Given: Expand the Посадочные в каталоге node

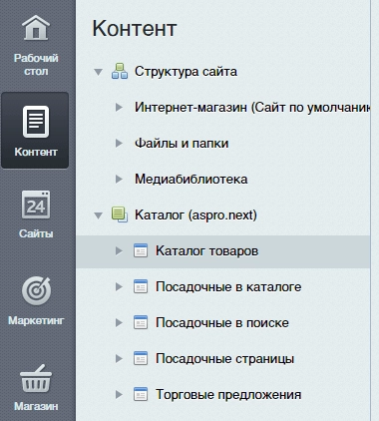Looking at the screenshot, I should tap(119, 286).
